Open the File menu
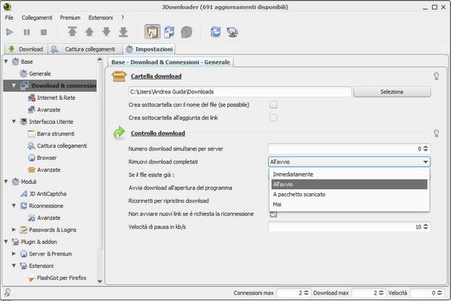This screenshot has width=451, height=301. [x=9, y=17]
